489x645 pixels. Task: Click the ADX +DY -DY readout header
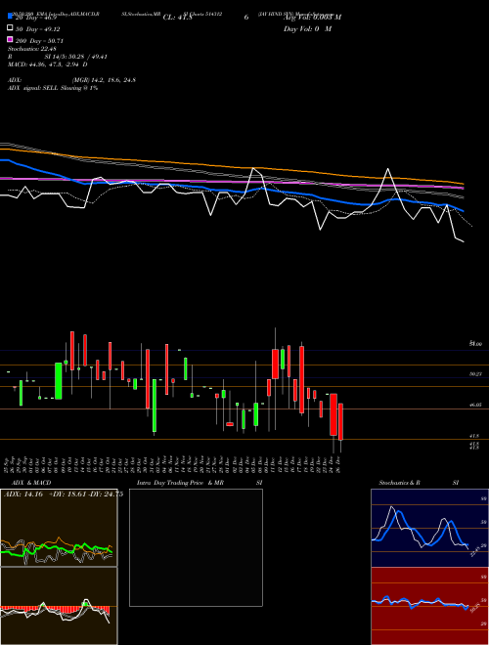pyautogui.click(x=64, y=494)
